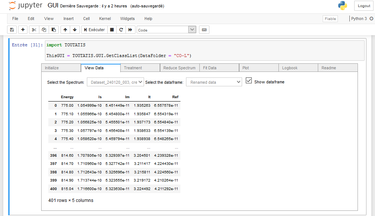This screenshot has width=375, height=216.
Task: Open the View menu
Action: 49,19
